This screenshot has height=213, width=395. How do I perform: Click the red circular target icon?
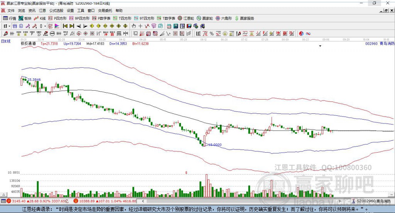click(79, 33)
